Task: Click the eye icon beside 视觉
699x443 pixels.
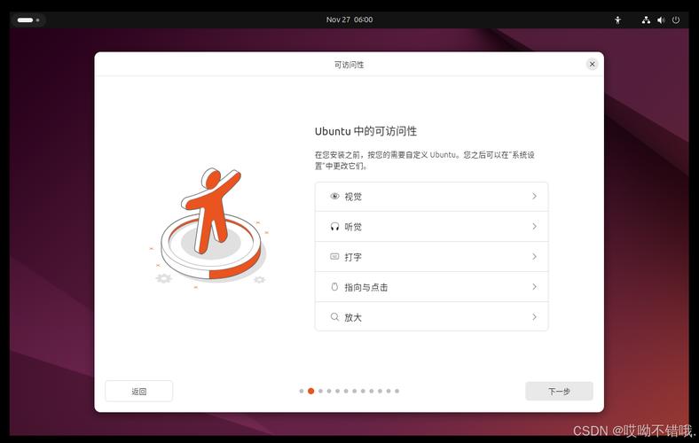Action: tap(334, 196)
